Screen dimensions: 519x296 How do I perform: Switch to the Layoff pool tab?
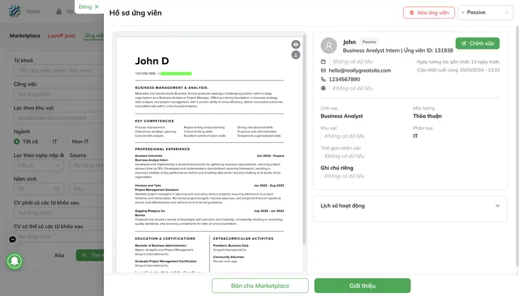pos(61,36)
